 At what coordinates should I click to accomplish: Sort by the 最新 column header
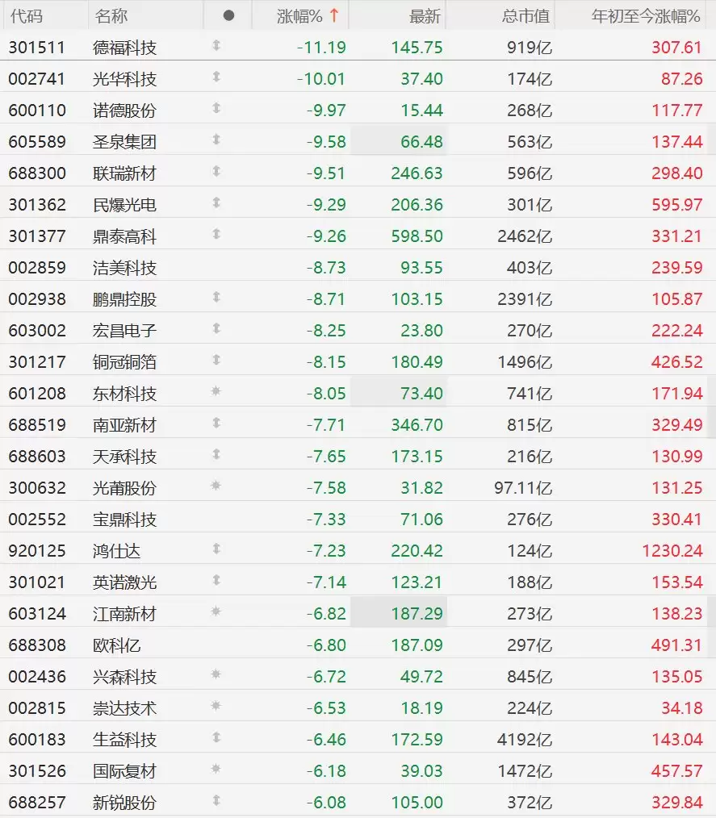[425, 16]
